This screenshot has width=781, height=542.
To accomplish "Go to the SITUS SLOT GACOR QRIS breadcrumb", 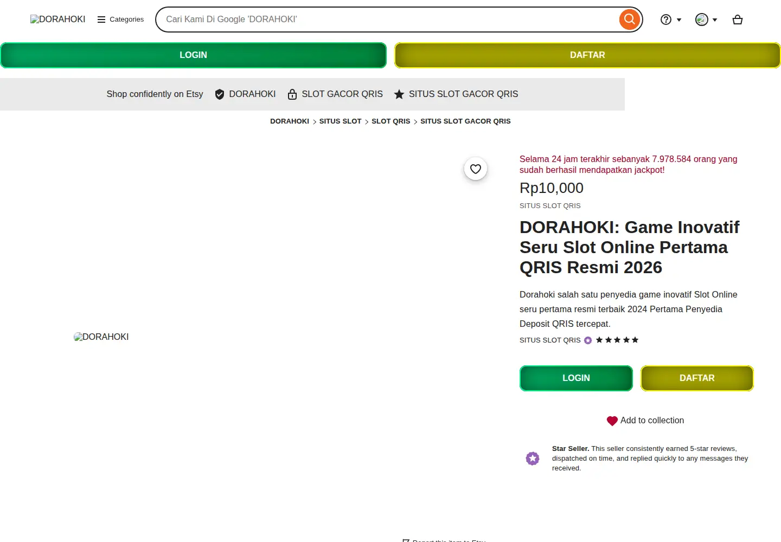I will [465, 121].
